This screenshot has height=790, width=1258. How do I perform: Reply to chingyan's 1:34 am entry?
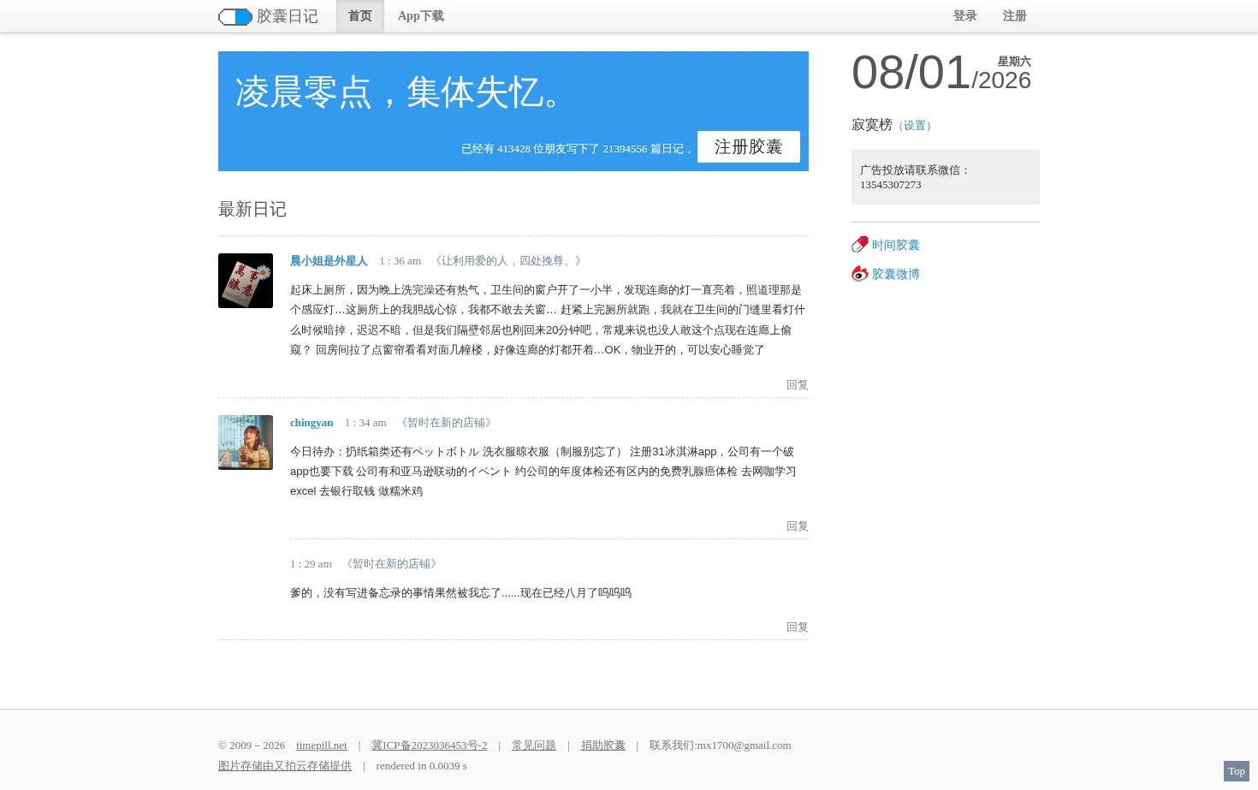[x=798, y=526]
